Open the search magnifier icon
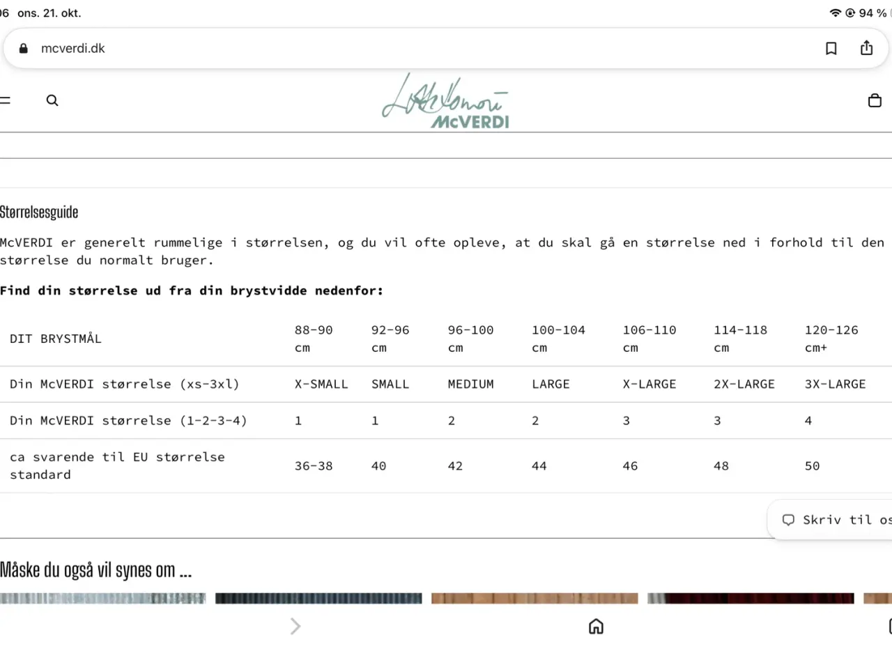This screenshot has height=669, width=892. click(x=52, y=100)
